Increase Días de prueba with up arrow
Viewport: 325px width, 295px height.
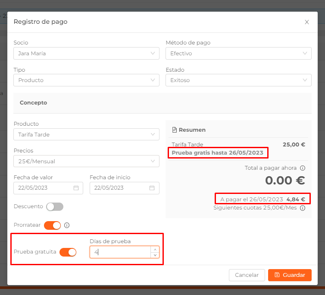coord(155,249)
